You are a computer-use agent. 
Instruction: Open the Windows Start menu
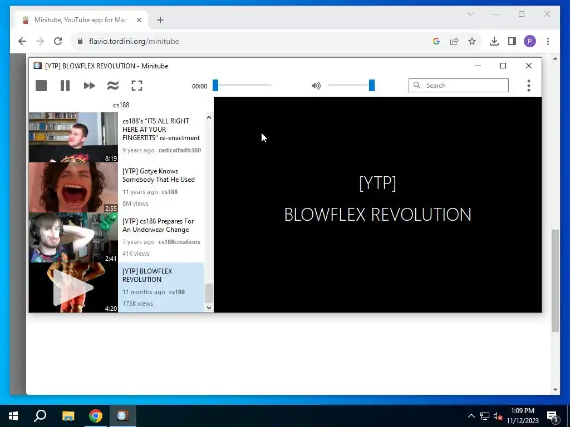[13, 416]
